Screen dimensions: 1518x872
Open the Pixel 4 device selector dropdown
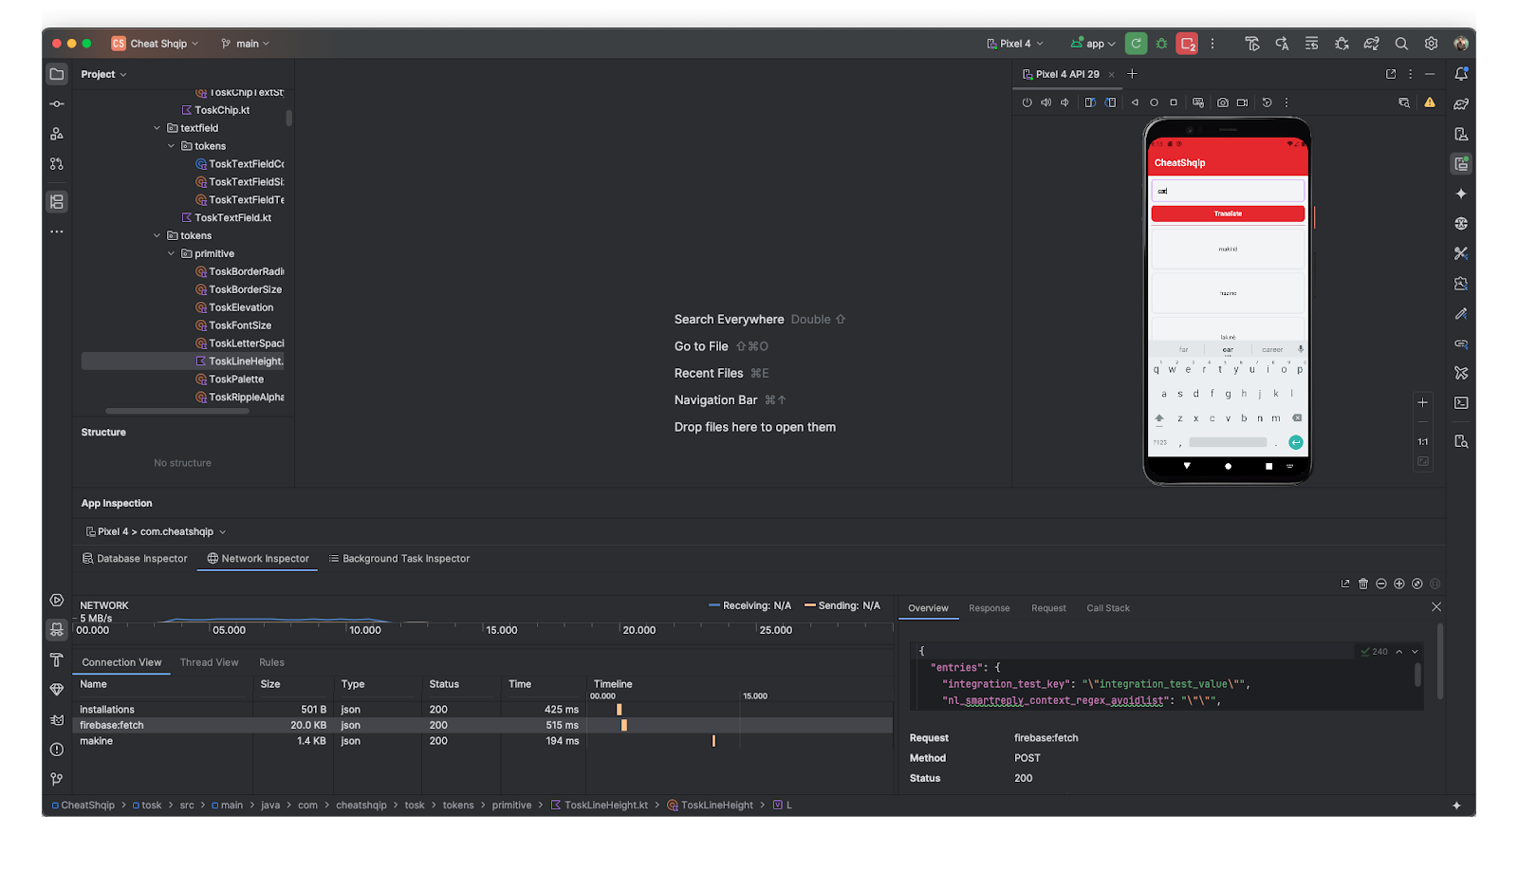coord(1015,44)
